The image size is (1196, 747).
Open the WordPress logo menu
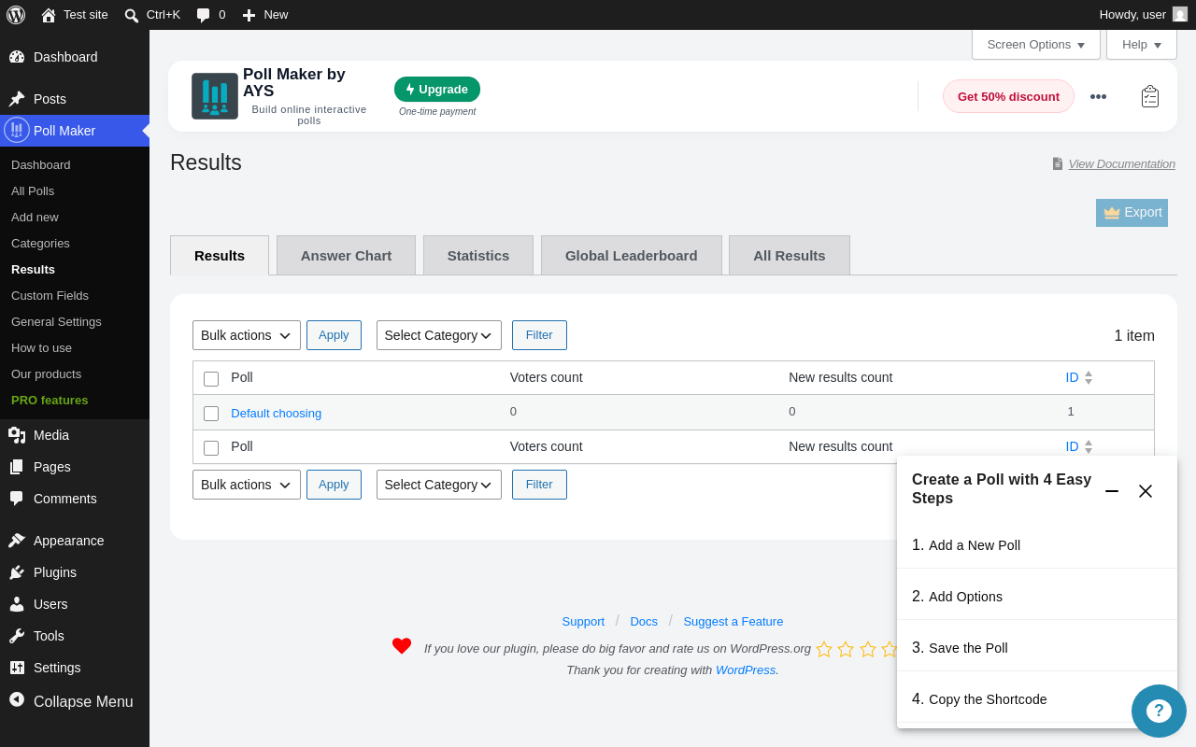tap(16, 15)
